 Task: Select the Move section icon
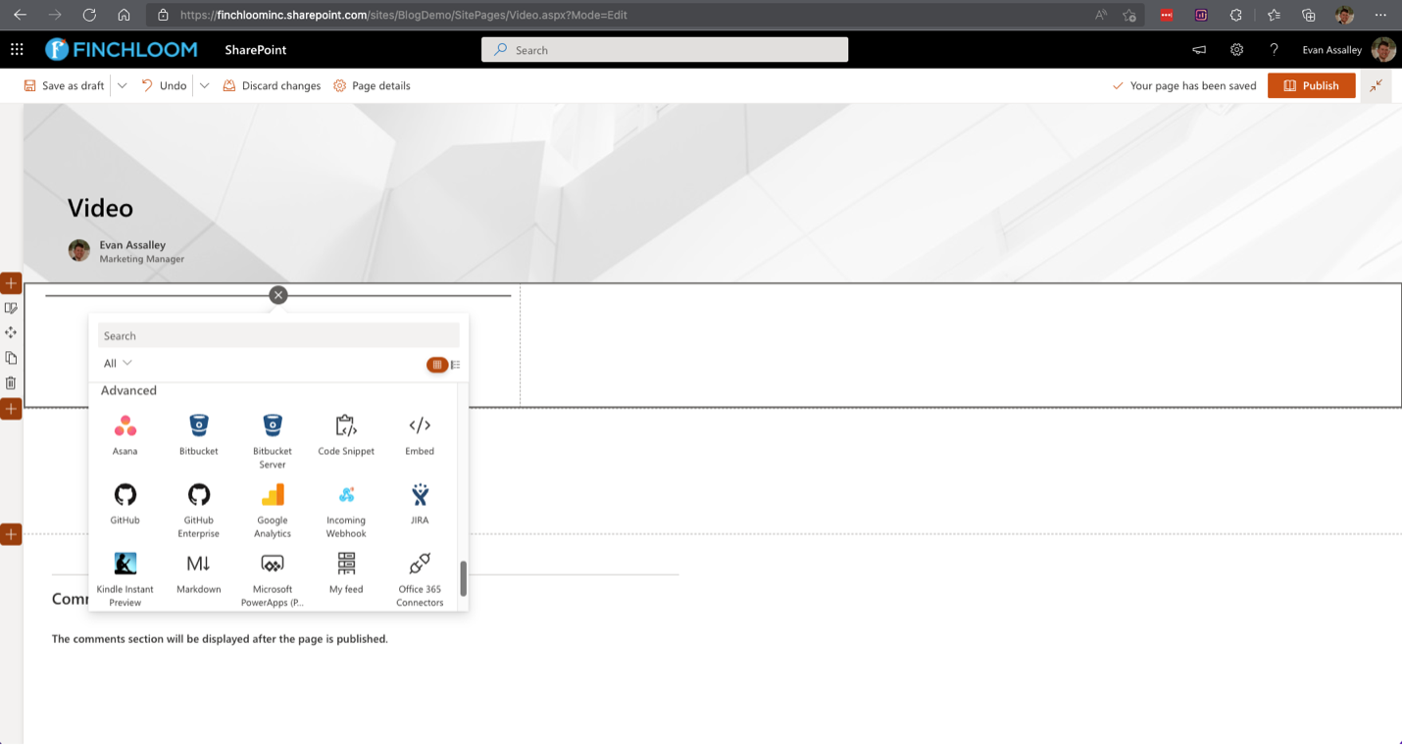[11, 333]
